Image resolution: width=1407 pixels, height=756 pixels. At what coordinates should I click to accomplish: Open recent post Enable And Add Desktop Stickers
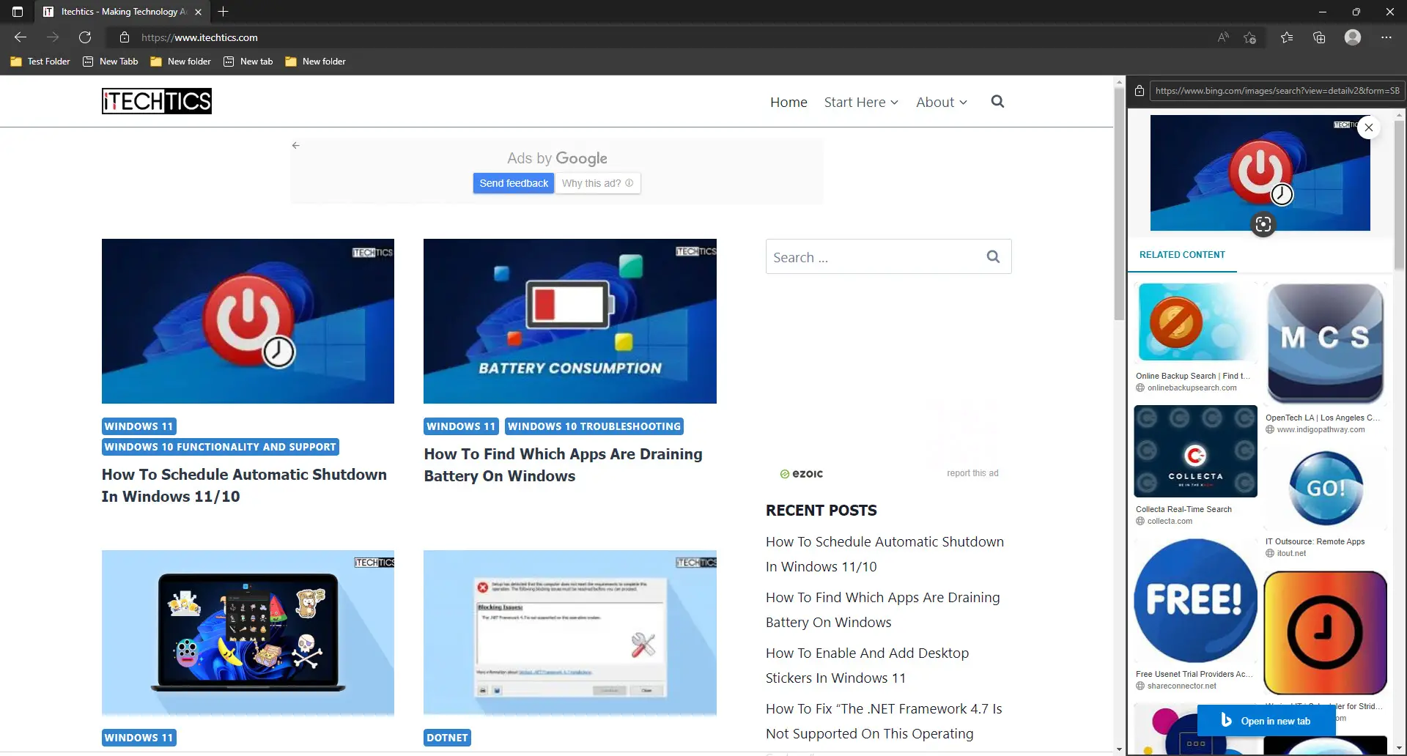pos(867,665)
